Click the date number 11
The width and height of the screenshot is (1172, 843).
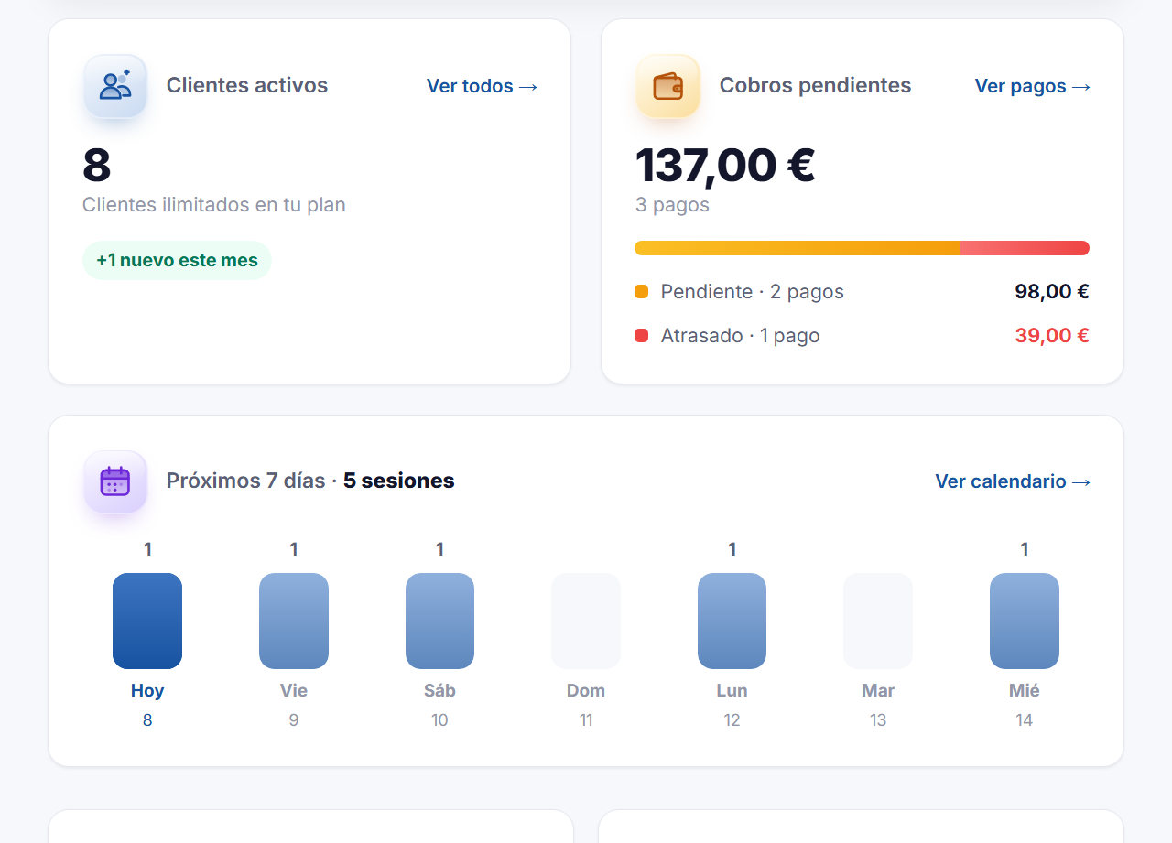point(586,720)
